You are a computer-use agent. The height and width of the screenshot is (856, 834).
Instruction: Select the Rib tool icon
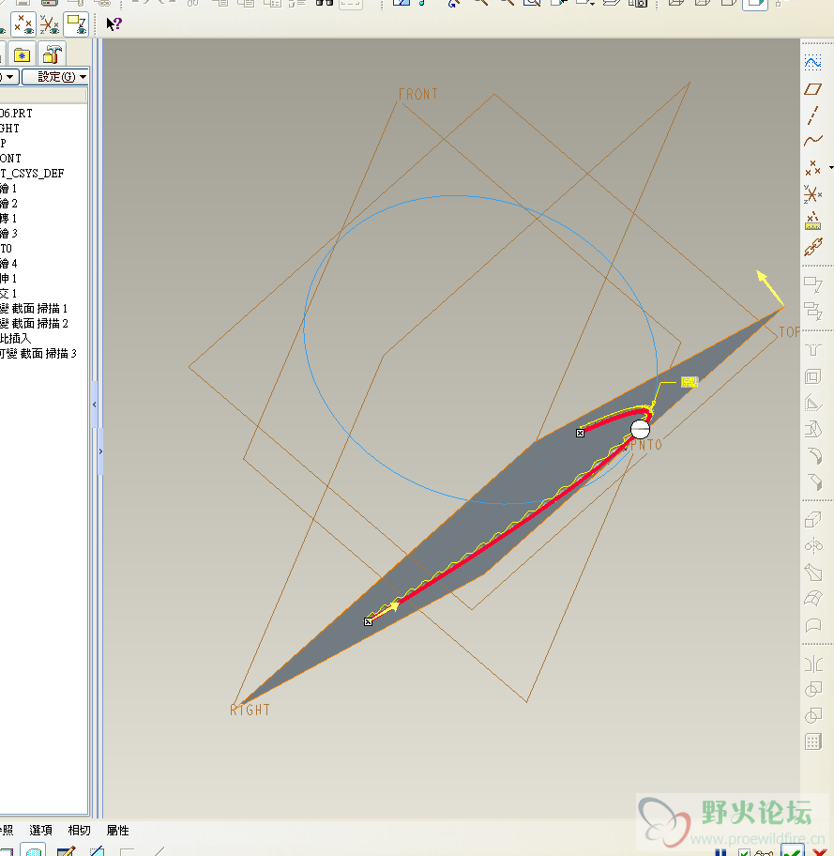coord(812,403)
